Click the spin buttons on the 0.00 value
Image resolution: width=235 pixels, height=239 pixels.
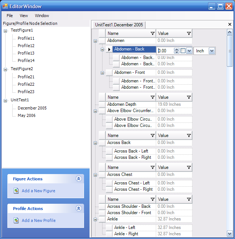[177, 50]
